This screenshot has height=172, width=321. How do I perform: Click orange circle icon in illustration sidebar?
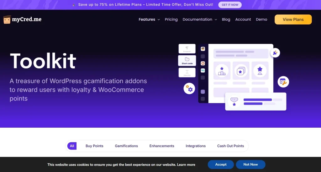tap(203, 63)
